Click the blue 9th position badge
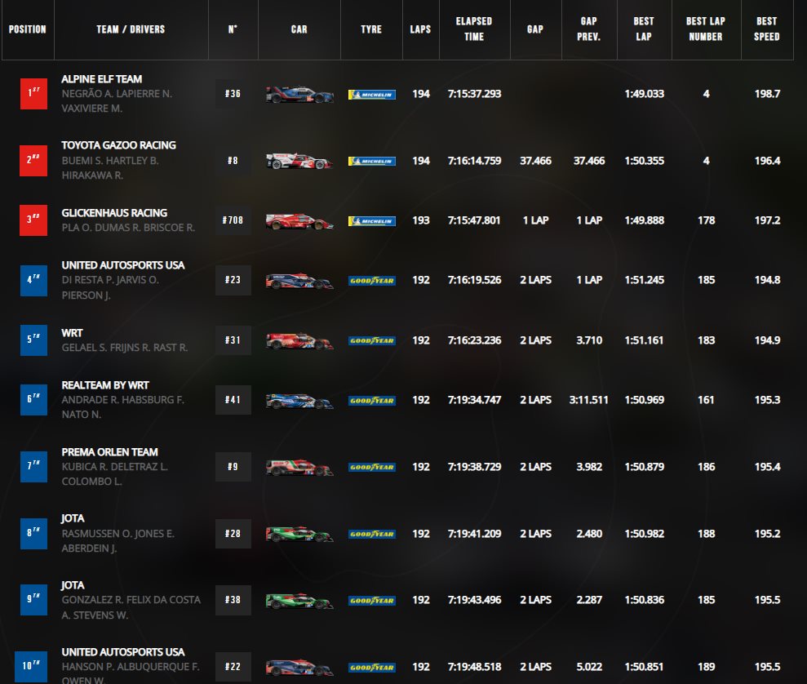 coord(33,600)
